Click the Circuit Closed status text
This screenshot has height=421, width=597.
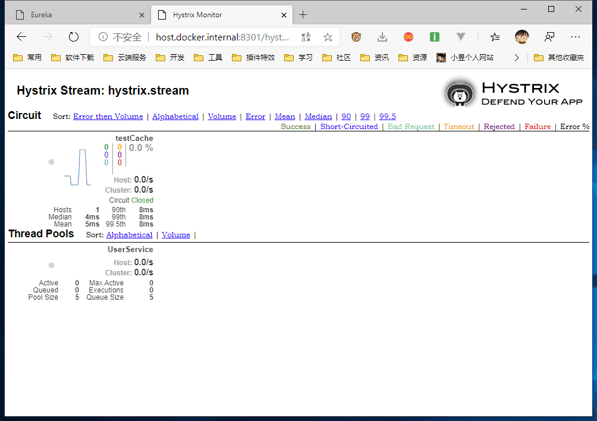click(x=131, y=200)
